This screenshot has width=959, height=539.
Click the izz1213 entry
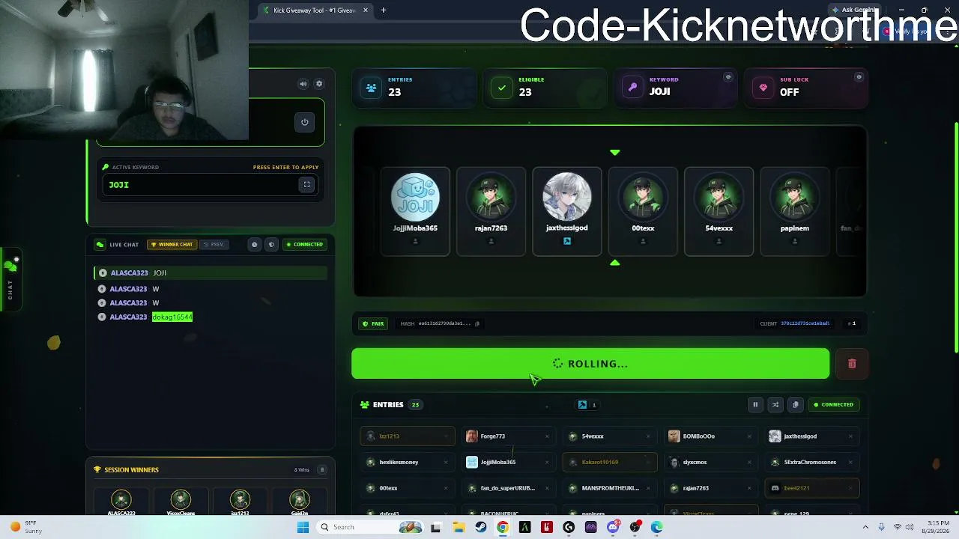pyautogui.click(x=408, y=436)
